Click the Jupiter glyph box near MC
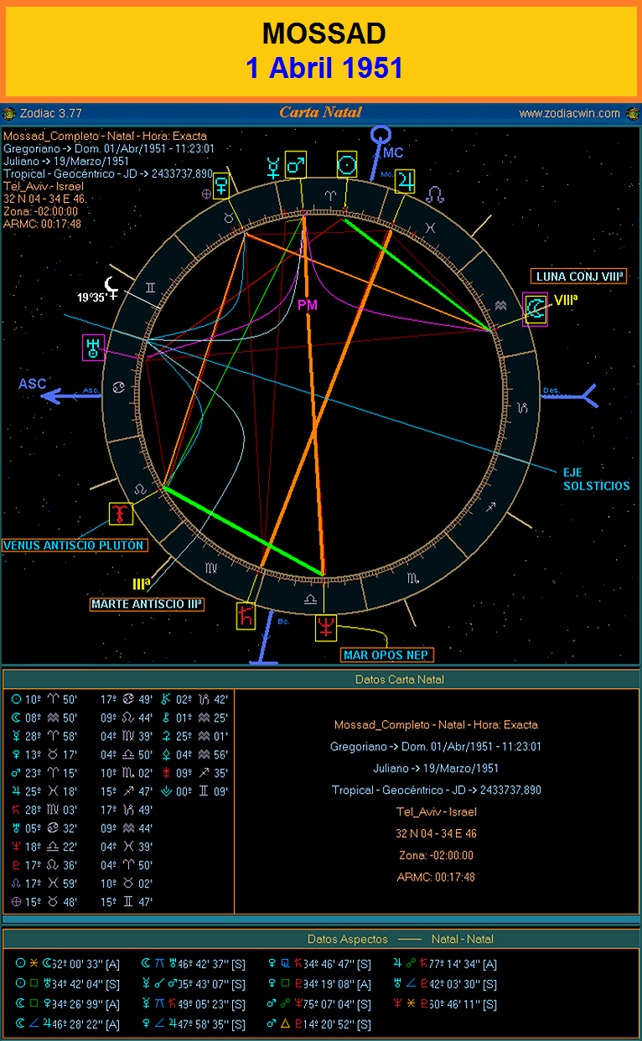642x1041 pixels. (405, 179)
